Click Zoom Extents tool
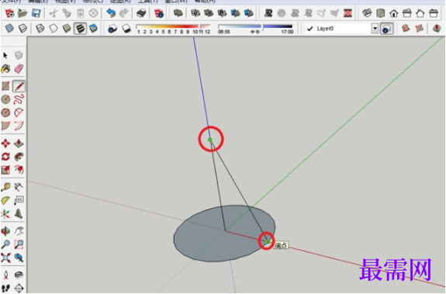Image resolution: width=446 pixels, height=294 pixels. [5, 258]
